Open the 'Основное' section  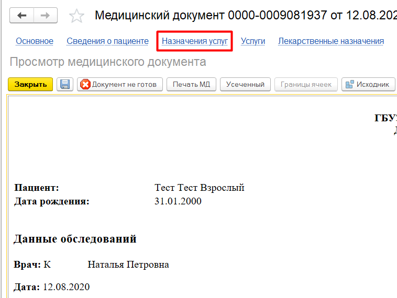coord(35,41)
